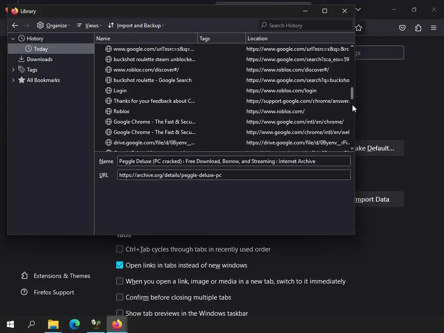Expand the Tags tree node
This screenshot has height=333, width=444.
(x=13, y=70)
